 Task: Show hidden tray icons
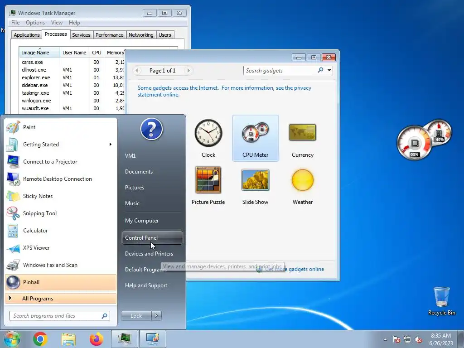click(385, 339)
